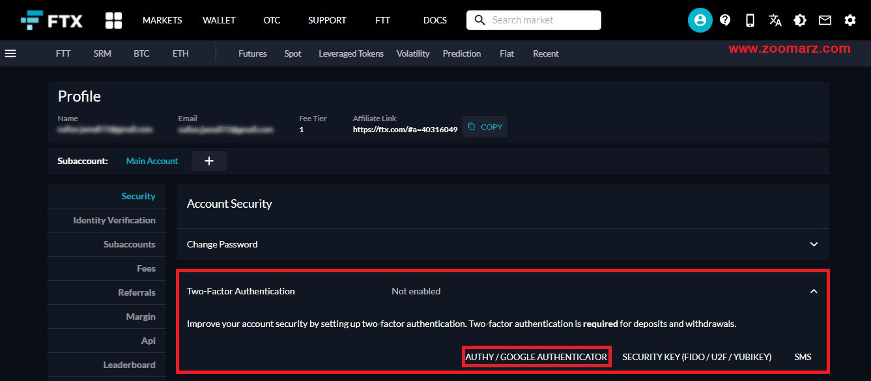Click the search magnifier icon

click(480, 20)
